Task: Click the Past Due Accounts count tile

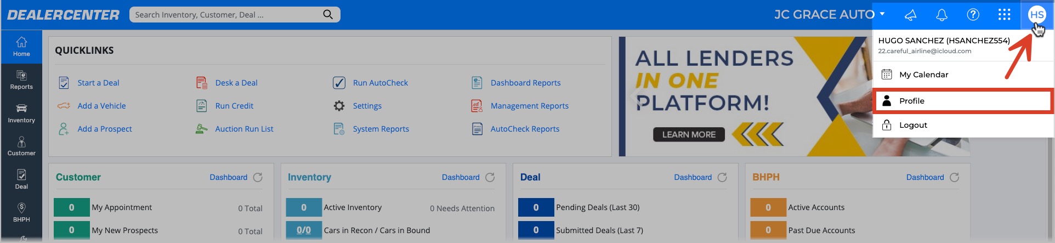Action: pos(768,230)
